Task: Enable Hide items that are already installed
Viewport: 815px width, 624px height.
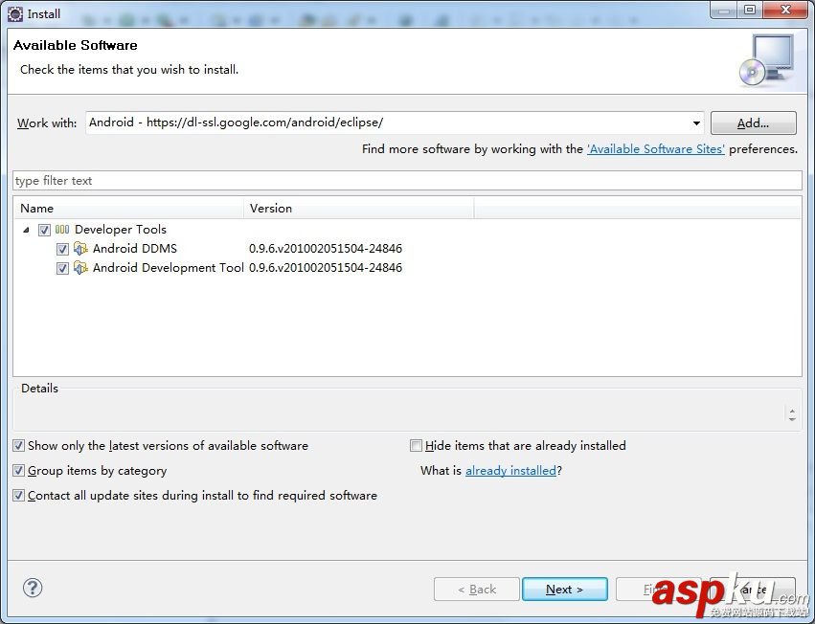Action: click(416, 446)
